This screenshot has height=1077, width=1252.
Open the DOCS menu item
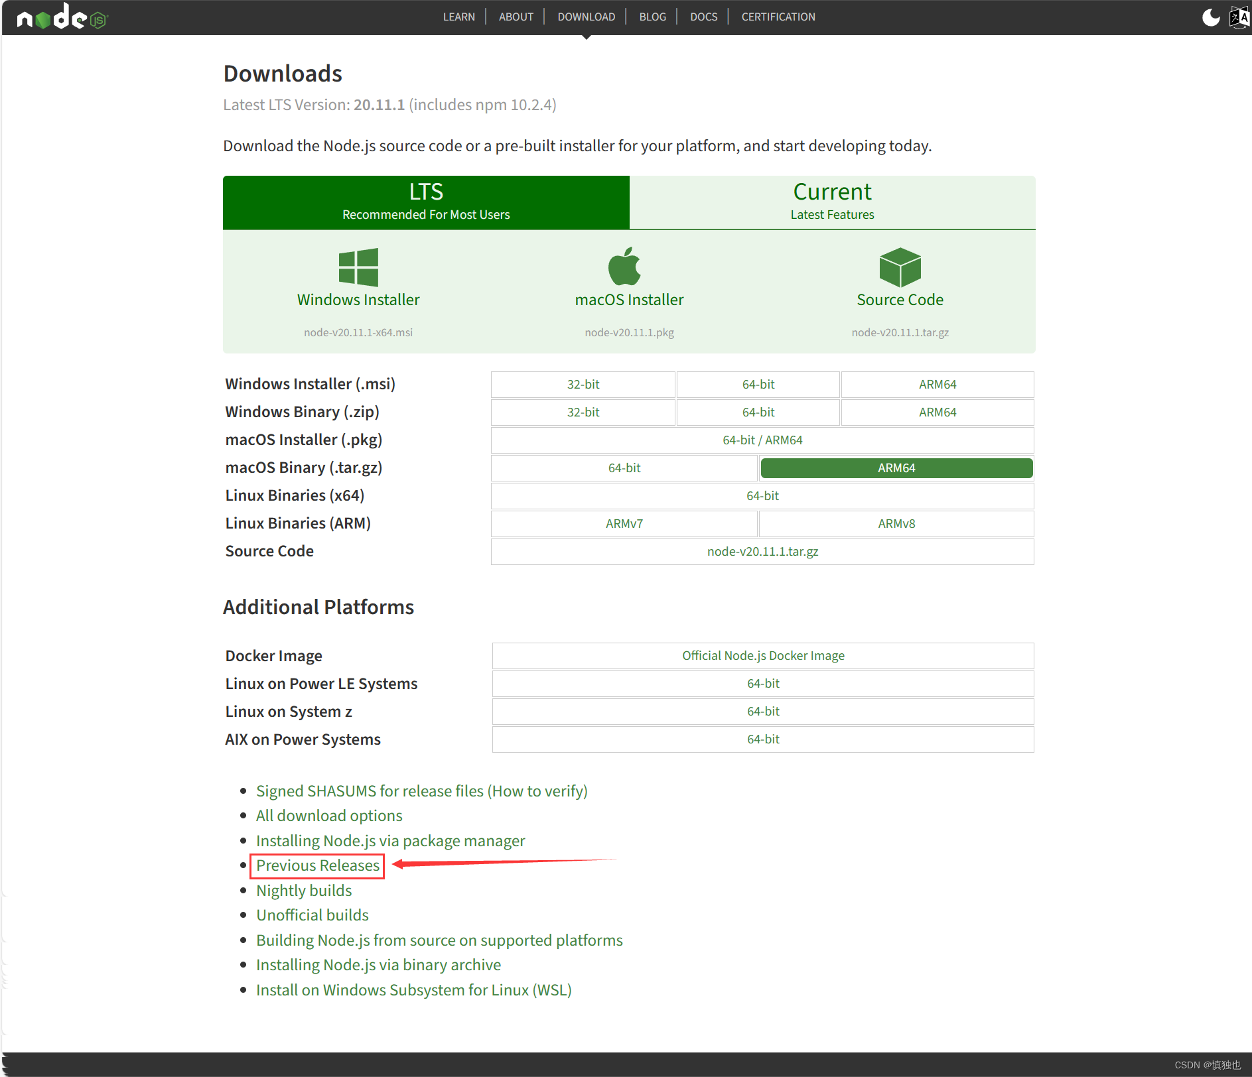[x=704, y=17]
